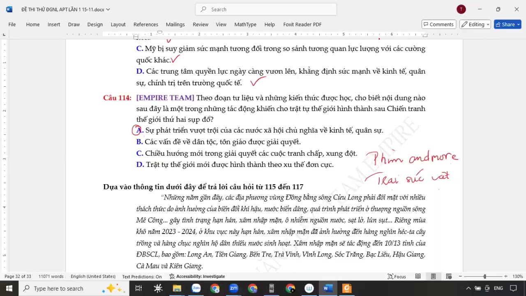This screenshot has height=296, width=526.
Task: Switch to Read Mode view in status bar
Action: pos(418,276)
